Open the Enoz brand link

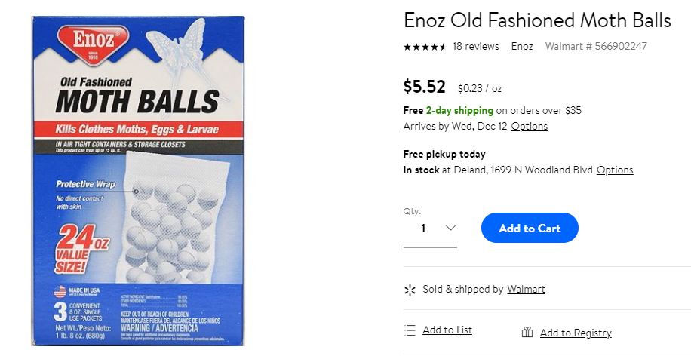pos(522,46)
